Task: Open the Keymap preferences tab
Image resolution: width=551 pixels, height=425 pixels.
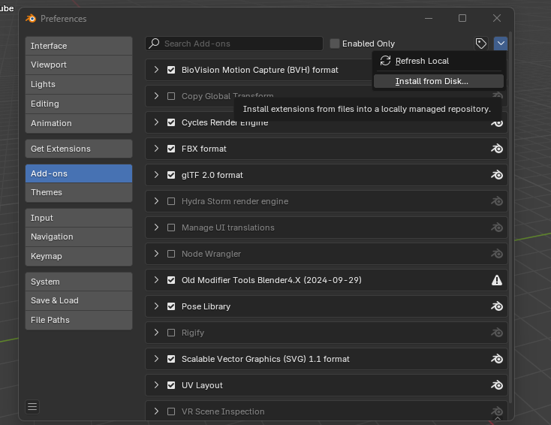Action: click(79, 256)
